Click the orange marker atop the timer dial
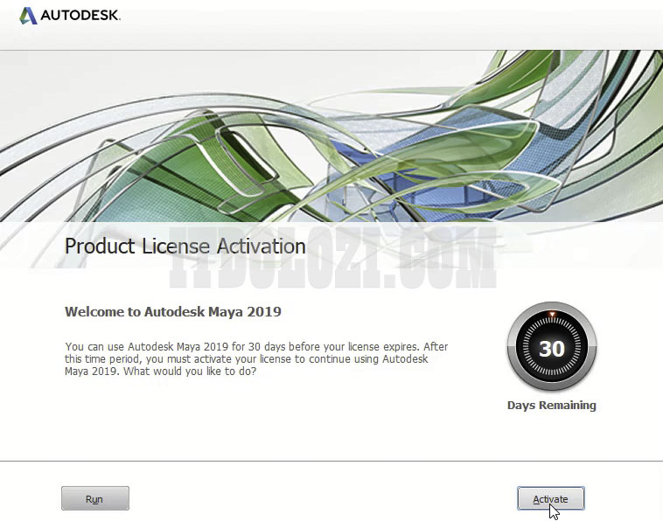 pyautogui.click(x=551, y=314)
